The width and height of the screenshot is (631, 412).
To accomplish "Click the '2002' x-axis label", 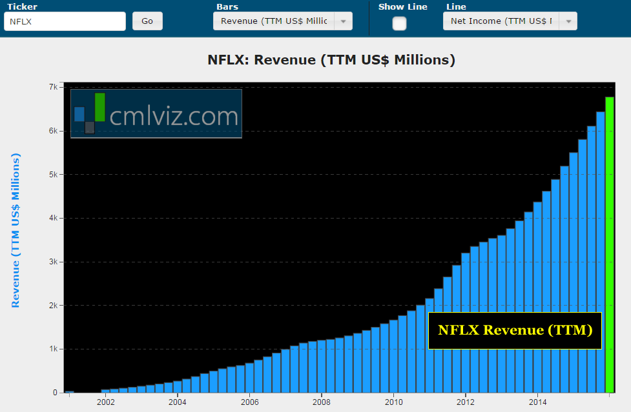I will [105, 402].
